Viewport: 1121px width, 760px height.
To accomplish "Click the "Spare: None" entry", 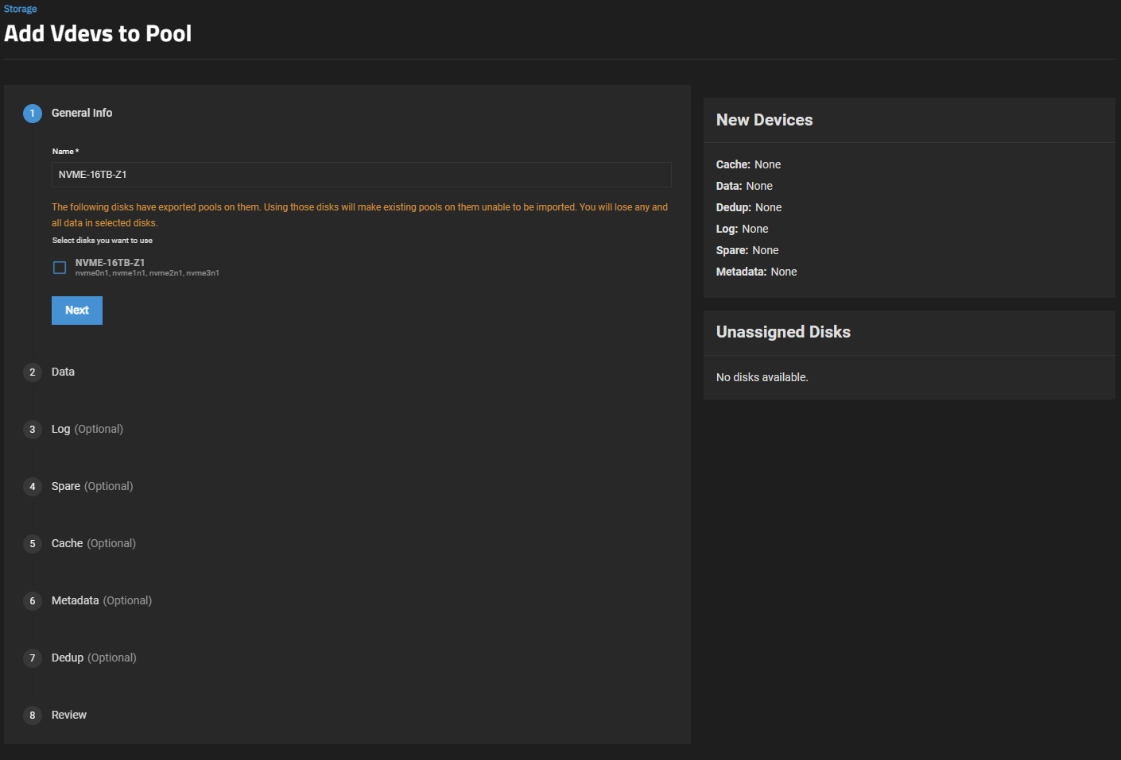I will point(747,250).
